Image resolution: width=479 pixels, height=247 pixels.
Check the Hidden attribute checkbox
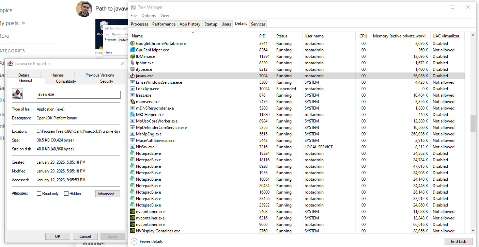66,194
